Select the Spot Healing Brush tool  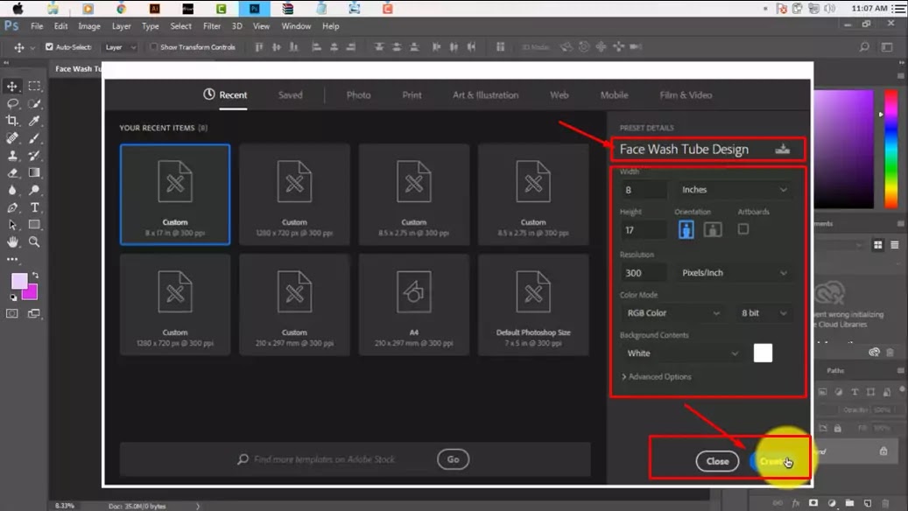click(x=11, y=137)
